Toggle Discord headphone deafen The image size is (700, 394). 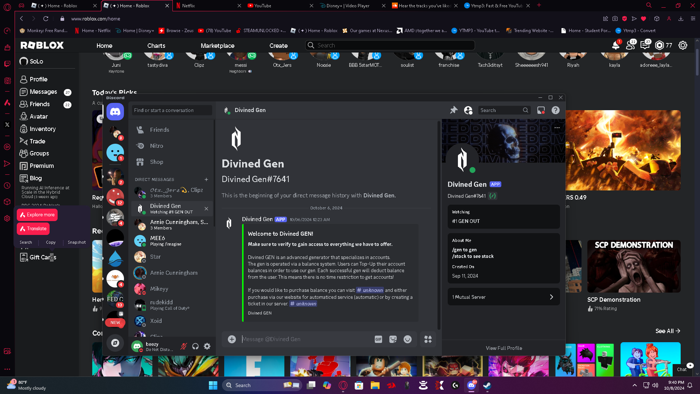[x=195, y=346]
